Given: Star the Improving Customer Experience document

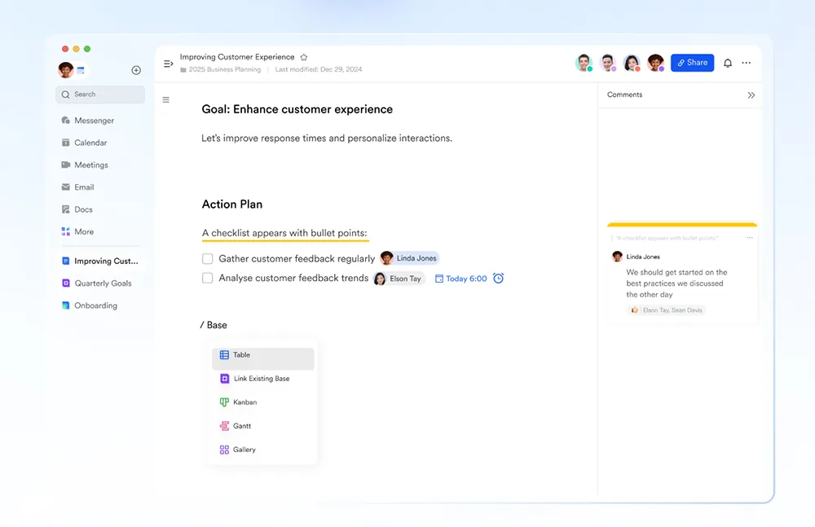Looking at the screenshot, I should pyautogui.click(x=304, y=58).
